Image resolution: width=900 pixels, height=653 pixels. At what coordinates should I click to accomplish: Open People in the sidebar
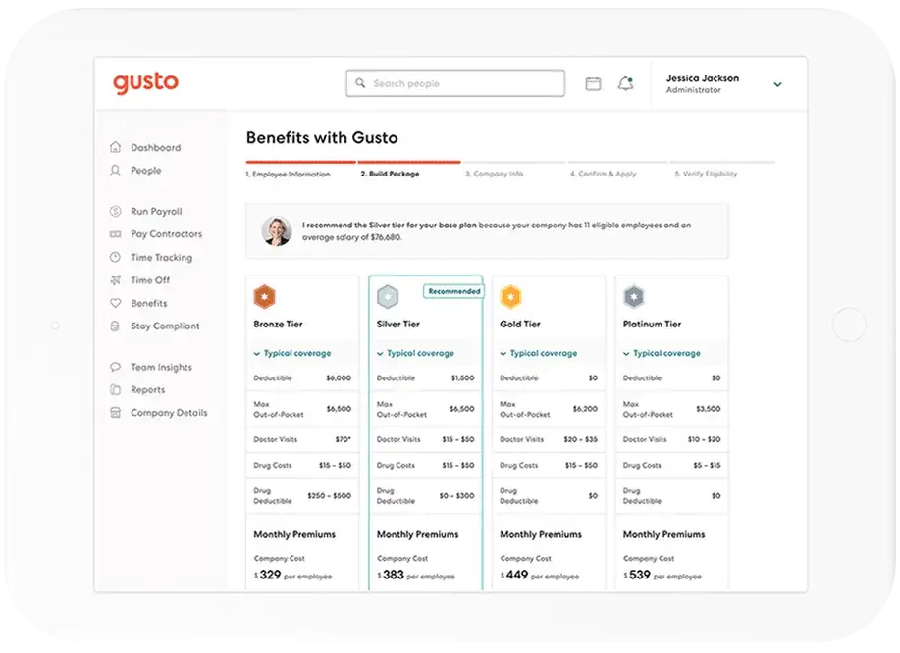click(x=146, y=171)
